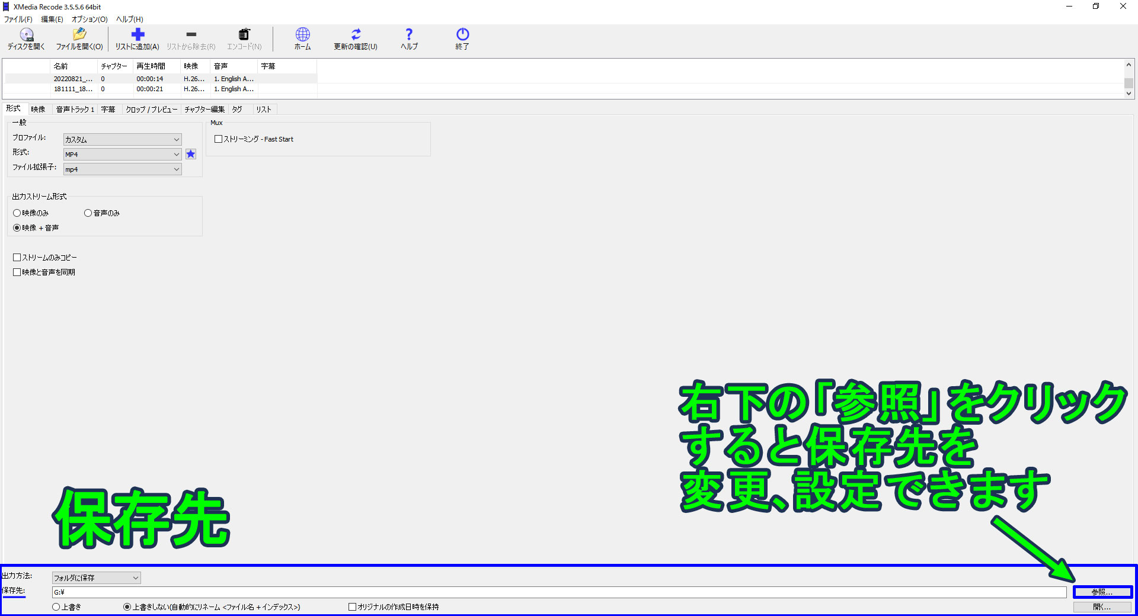Viewport: 1138px width, 616px height.
Task: Click the 参照... browse button
Action: coord(1102,592)
